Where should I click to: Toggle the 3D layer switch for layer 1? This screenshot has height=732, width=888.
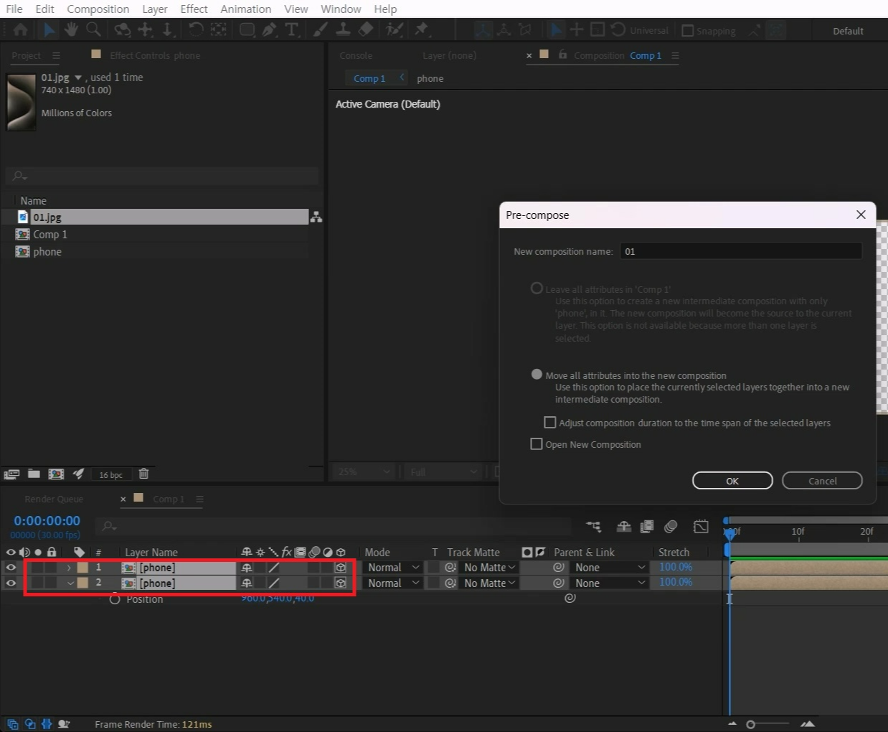point(341,567)
